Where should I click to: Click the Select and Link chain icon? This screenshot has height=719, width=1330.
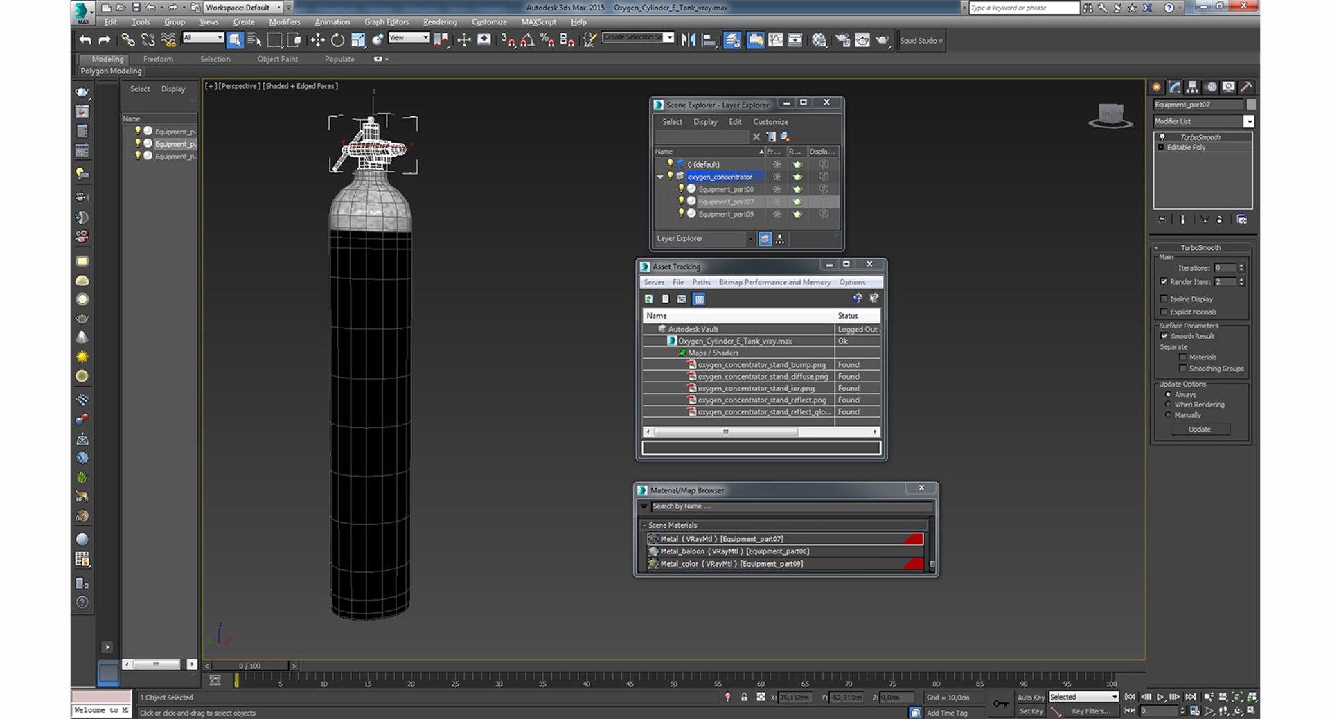tap(128, 40)
